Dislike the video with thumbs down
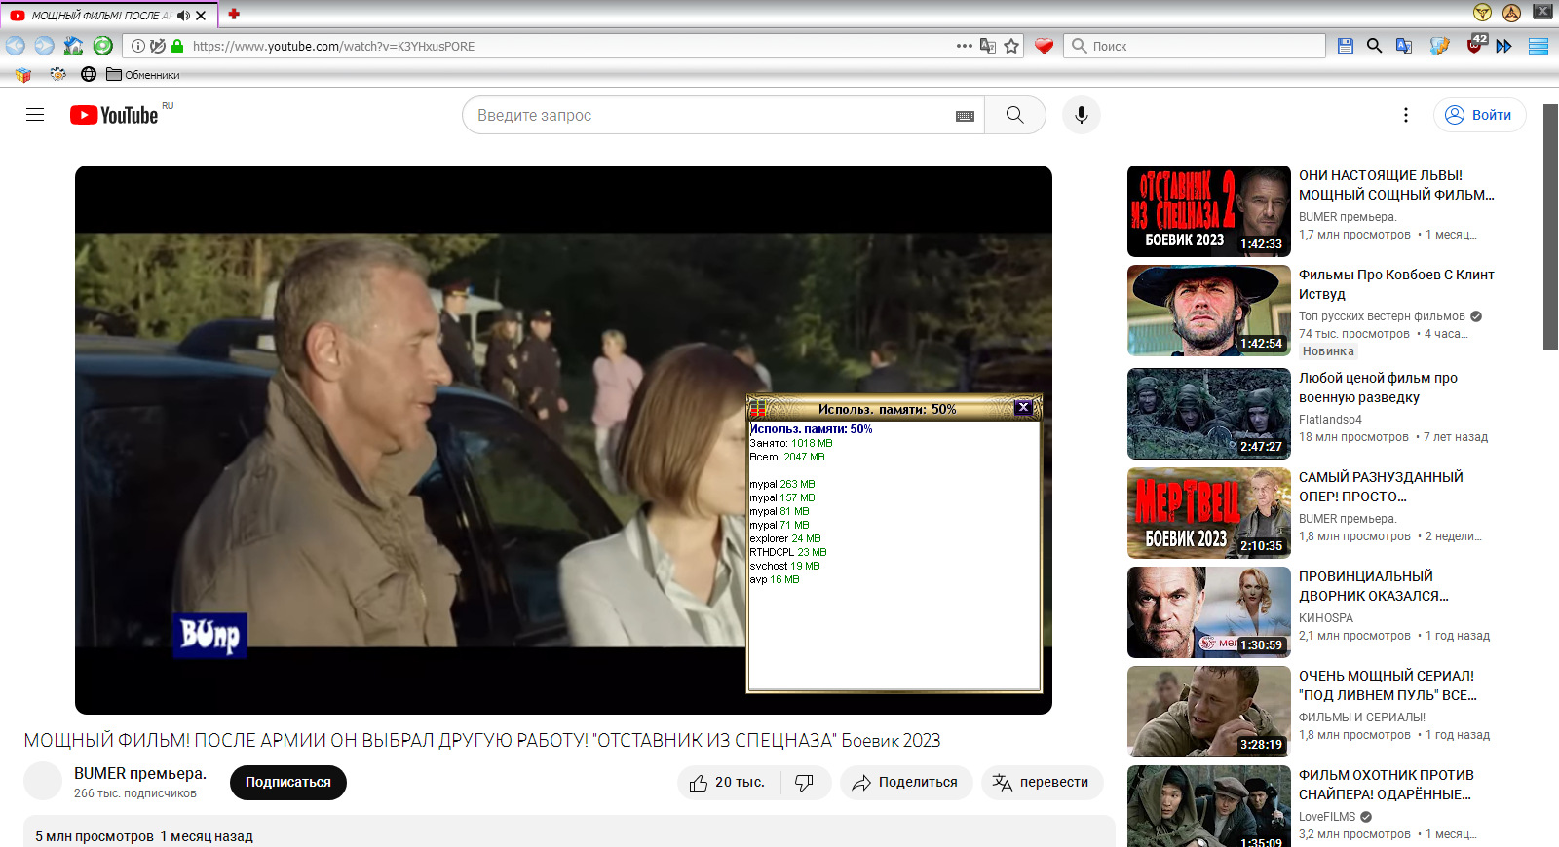This screenshot has height=847, width=1559. click(x=804, y=783)
